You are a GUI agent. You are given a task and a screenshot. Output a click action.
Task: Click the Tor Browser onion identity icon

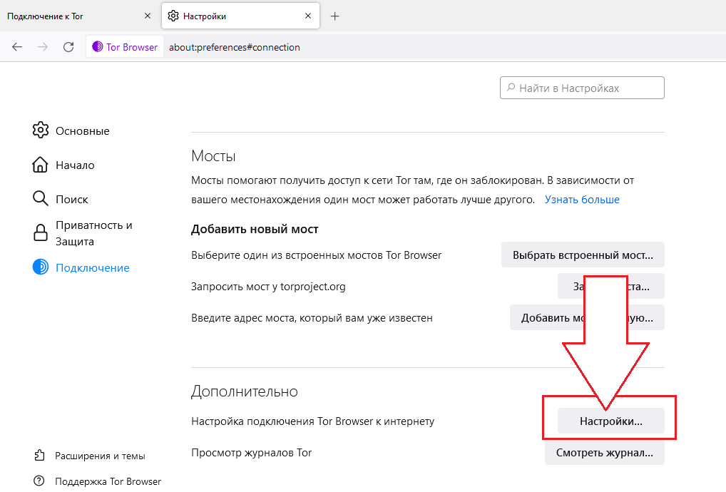[98, 47]
